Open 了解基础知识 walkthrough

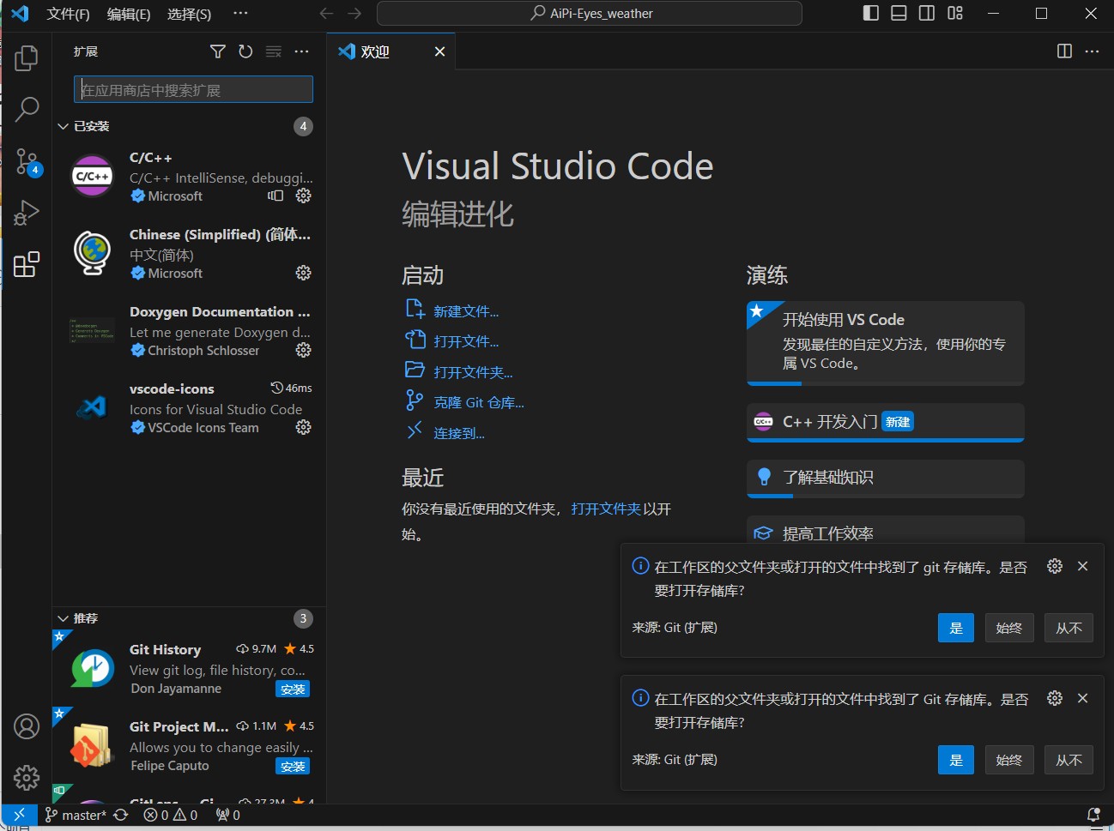pos(886,478)
